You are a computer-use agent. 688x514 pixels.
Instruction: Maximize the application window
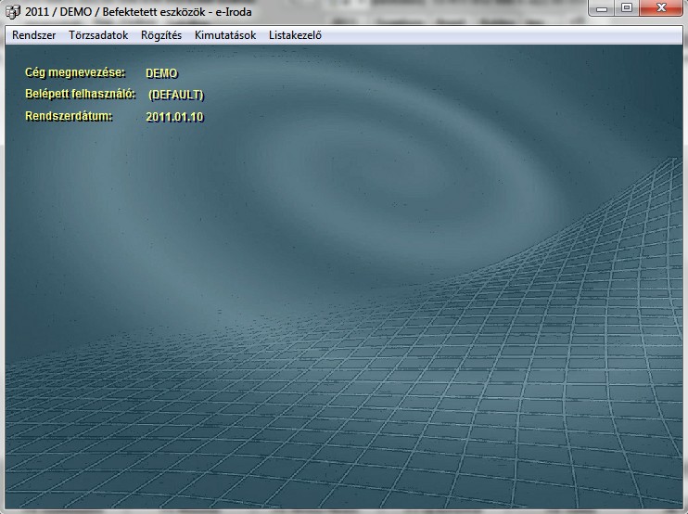[x=628, y=8]
